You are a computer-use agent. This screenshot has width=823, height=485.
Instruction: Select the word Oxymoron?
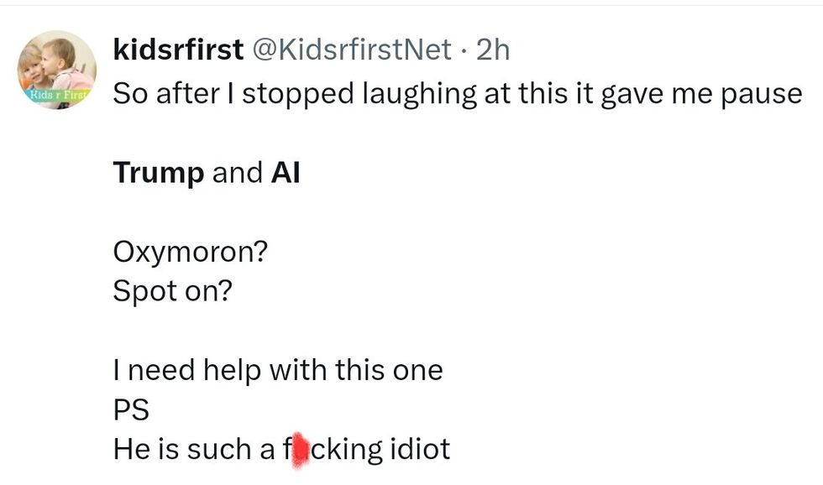191,253
